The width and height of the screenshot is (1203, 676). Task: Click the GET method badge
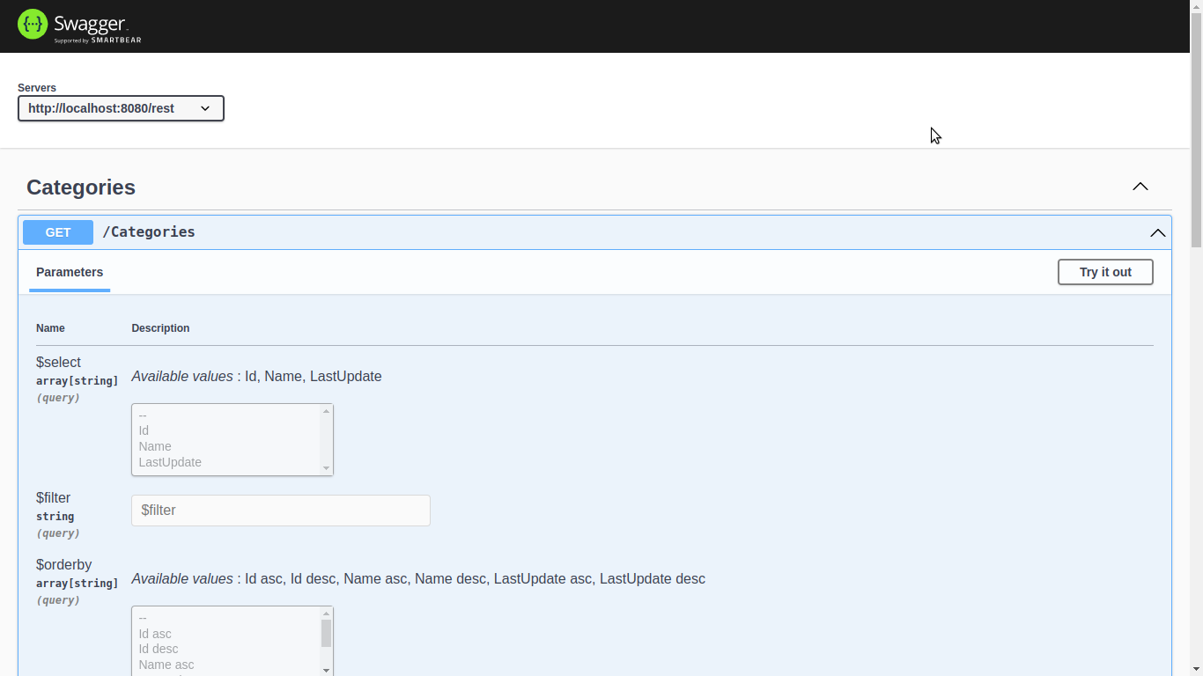click(x=58, y=232)
